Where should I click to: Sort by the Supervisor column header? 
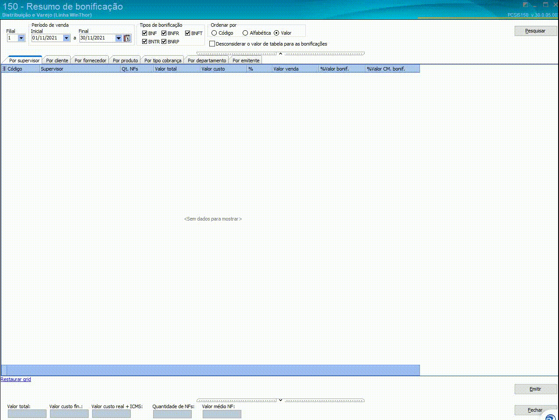[80, 69]
